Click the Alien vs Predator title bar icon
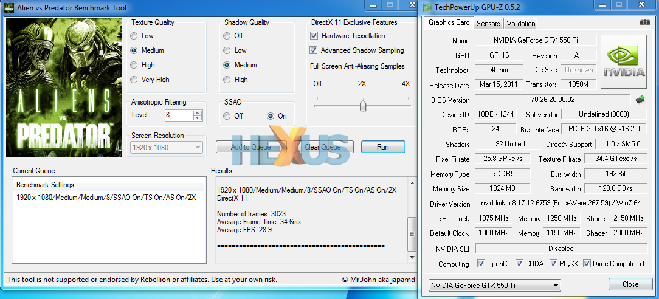This screenshot has width=659, height=299. click(9, 7)
